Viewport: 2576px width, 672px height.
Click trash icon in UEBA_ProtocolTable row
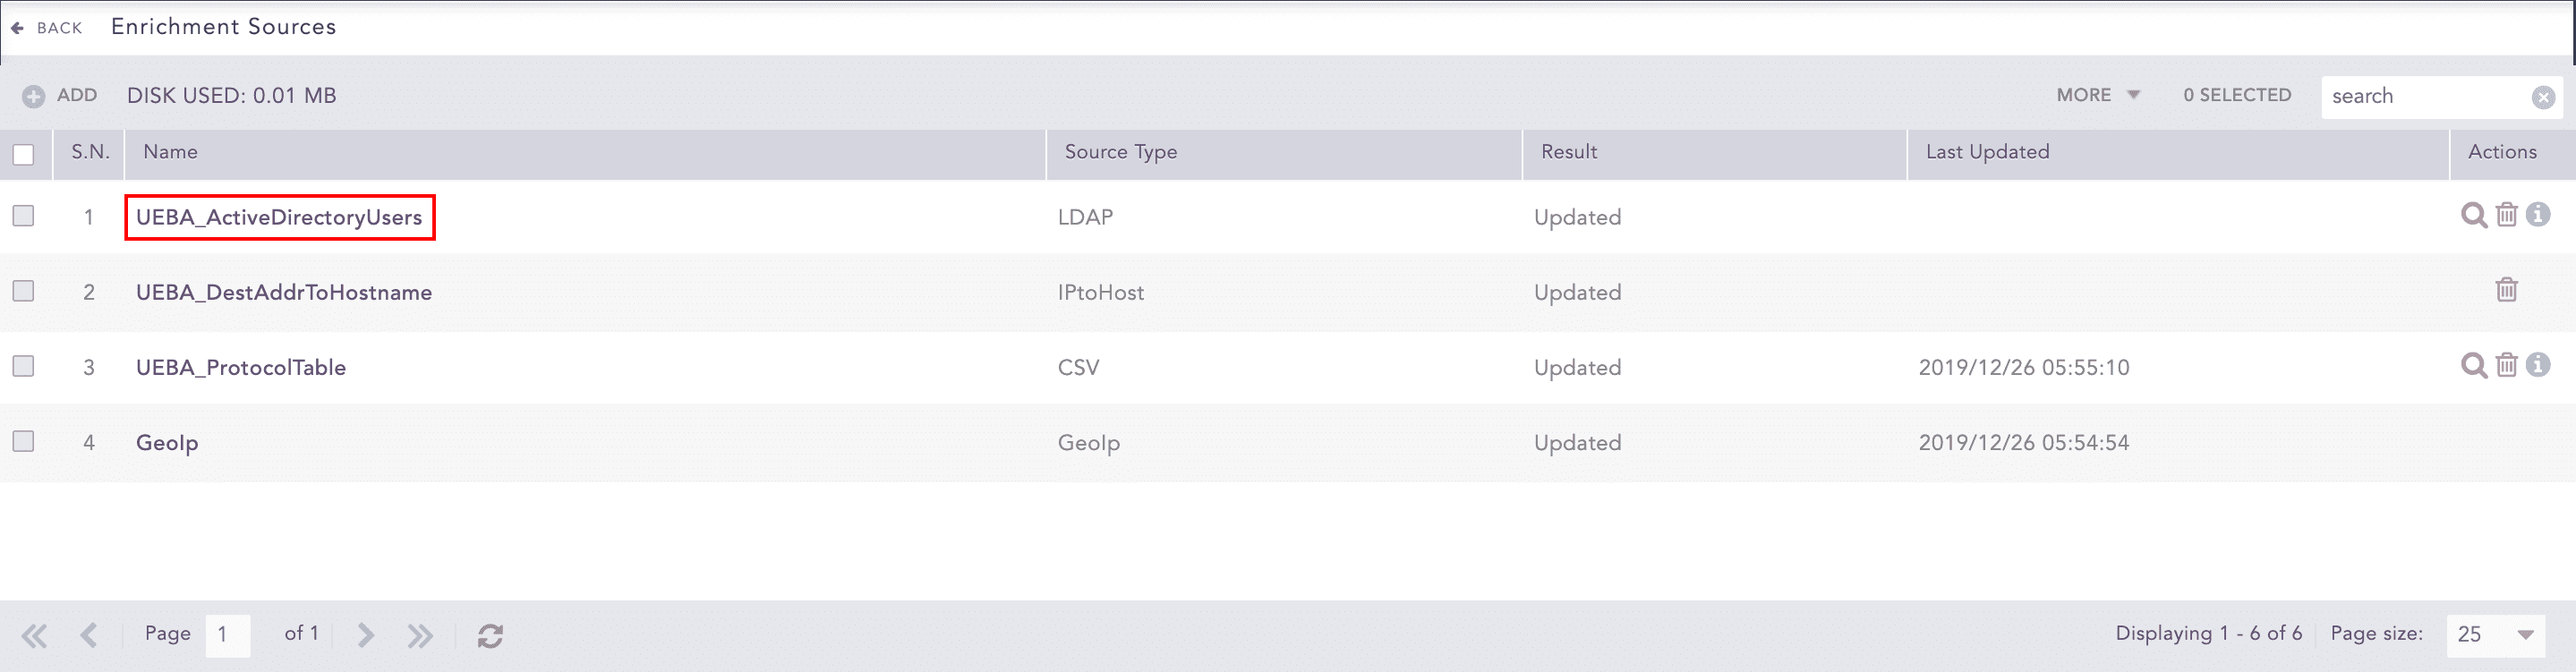point(2506,365)
